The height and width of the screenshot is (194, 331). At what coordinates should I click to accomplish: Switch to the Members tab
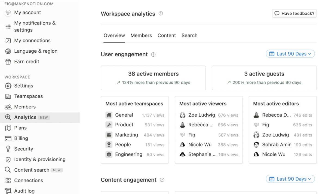click(141, 36)
